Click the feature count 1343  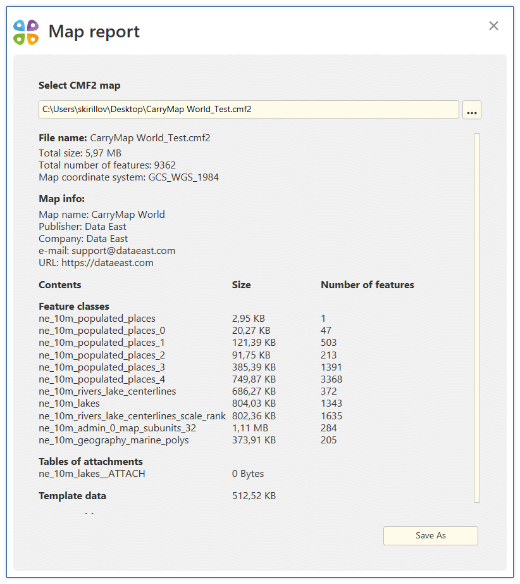(331, 403)
